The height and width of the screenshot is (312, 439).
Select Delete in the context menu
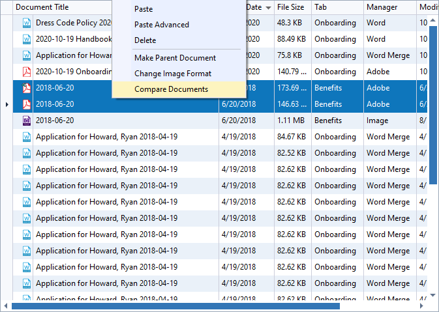145,40
